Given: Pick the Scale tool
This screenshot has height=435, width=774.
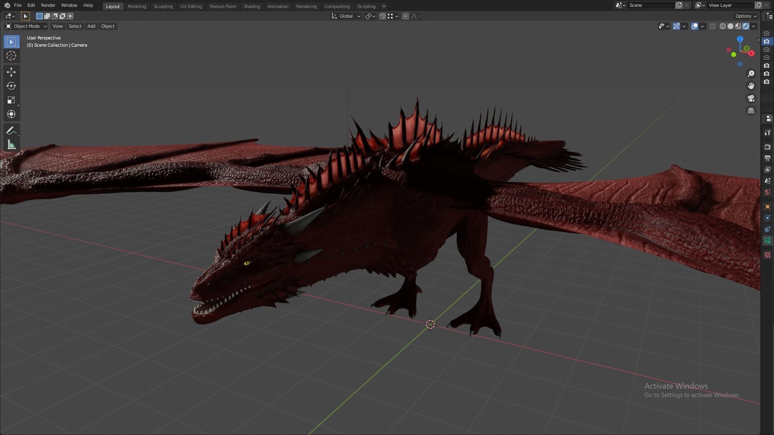Looking at the screenshot, I should 11,100.
